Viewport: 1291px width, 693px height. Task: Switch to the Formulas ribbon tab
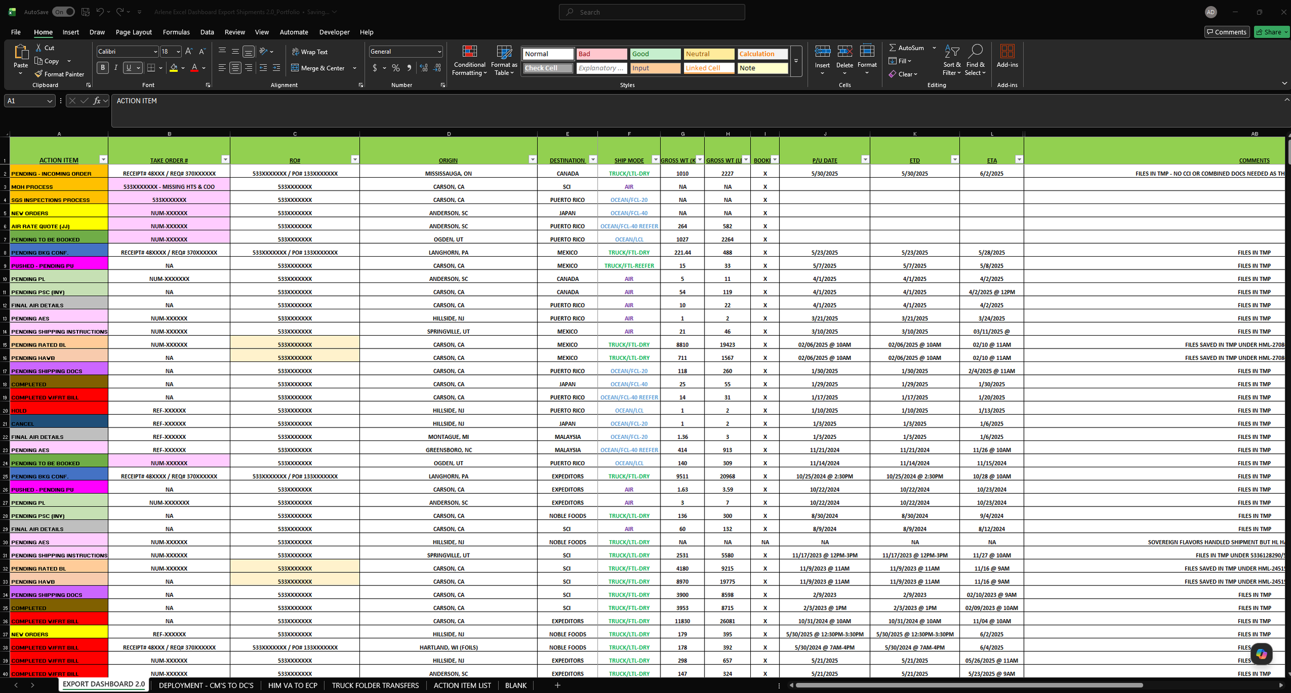[x=176, y=32]
